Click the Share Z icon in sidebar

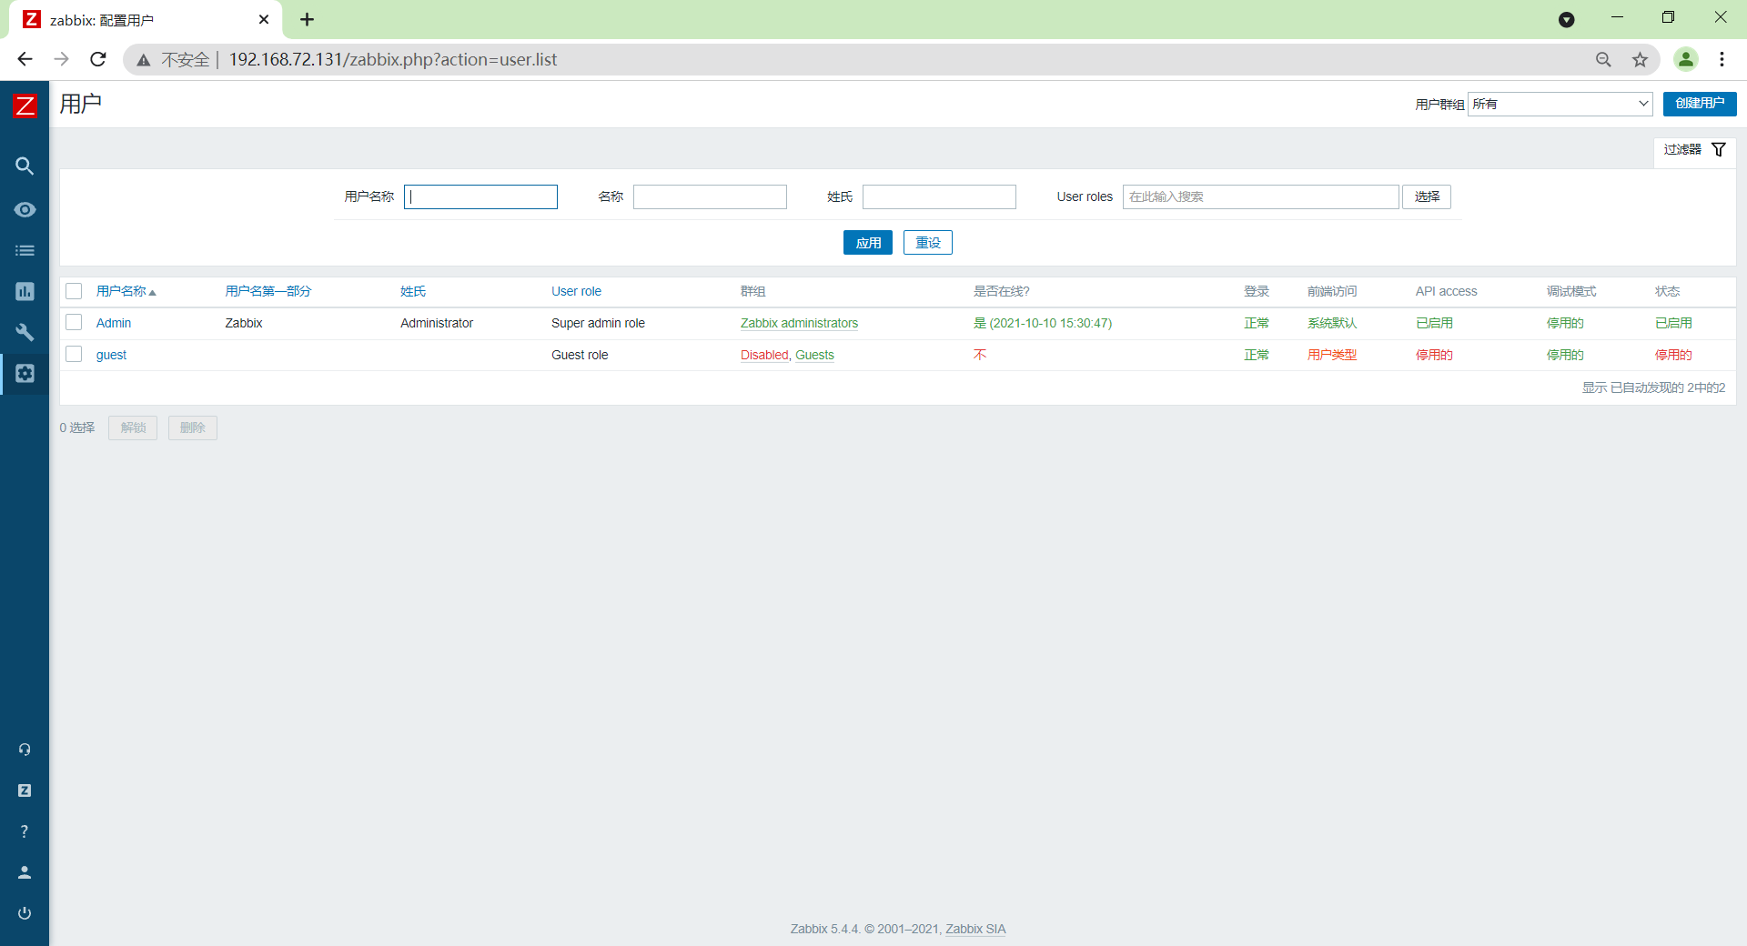tap(25, 790)
